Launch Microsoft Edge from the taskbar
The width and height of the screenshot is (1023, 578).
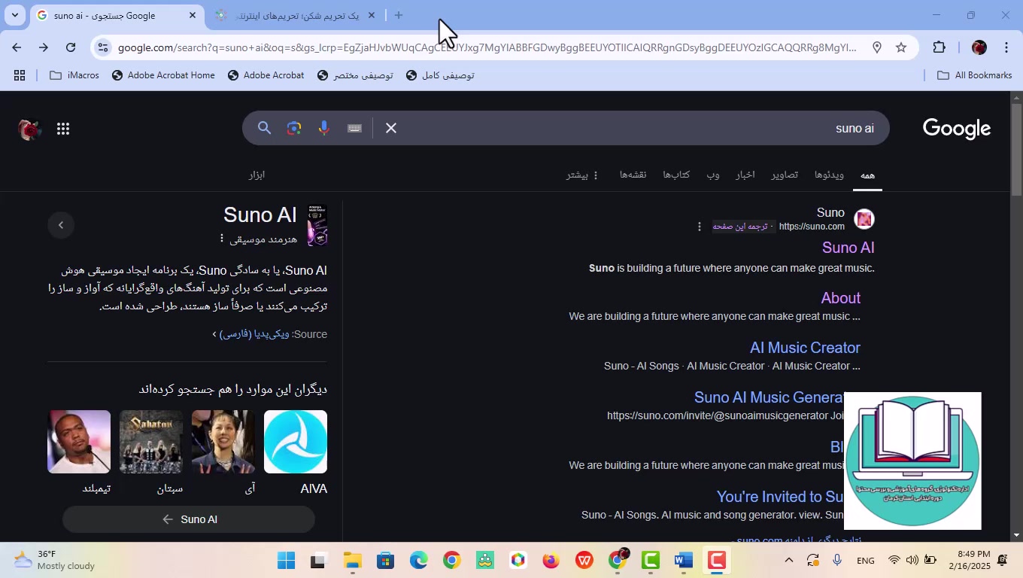(419, 561)
